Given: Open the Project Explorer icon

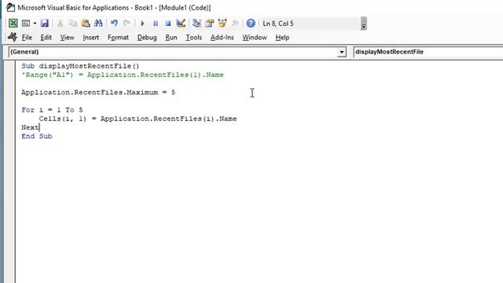Looking at the screenshot, I should pyautogui.click(x=197, y=24).
